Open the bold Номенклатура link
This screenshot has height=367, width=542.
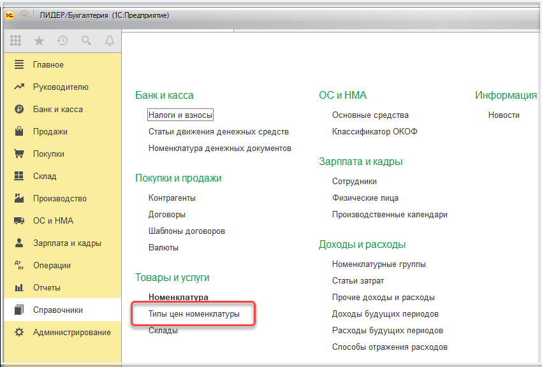(179, 298)
